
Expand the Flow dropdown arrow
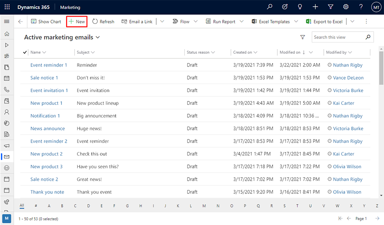196,22
